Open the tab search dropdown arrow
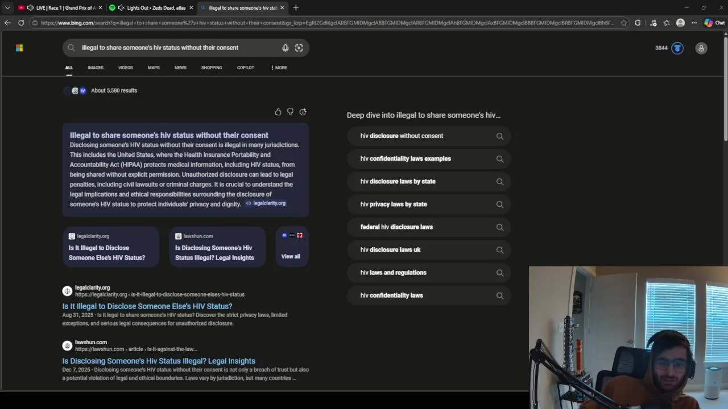Screen dimensions: 728x409 click(x=7, y=8)
